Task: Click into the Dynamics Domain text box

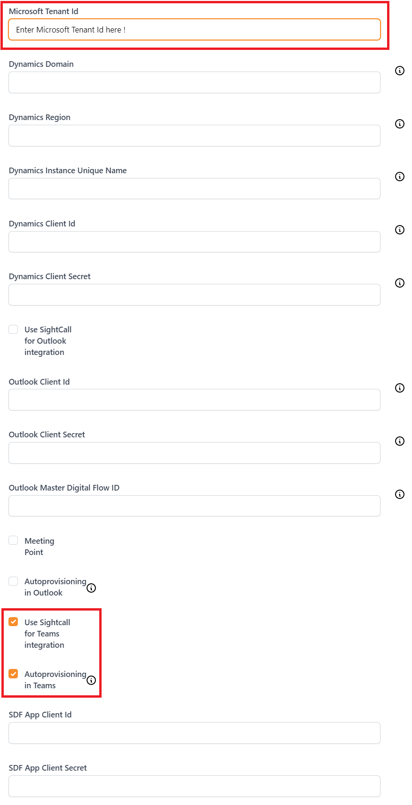Action: coord(194,82)
